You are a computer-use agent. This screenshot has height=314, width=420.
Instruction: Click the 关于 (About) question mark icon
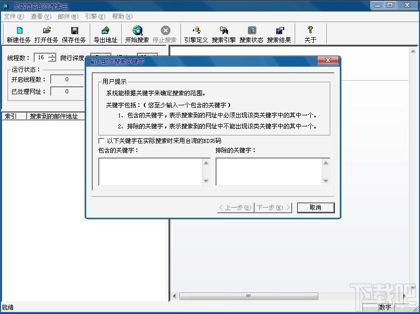[310, 34]
